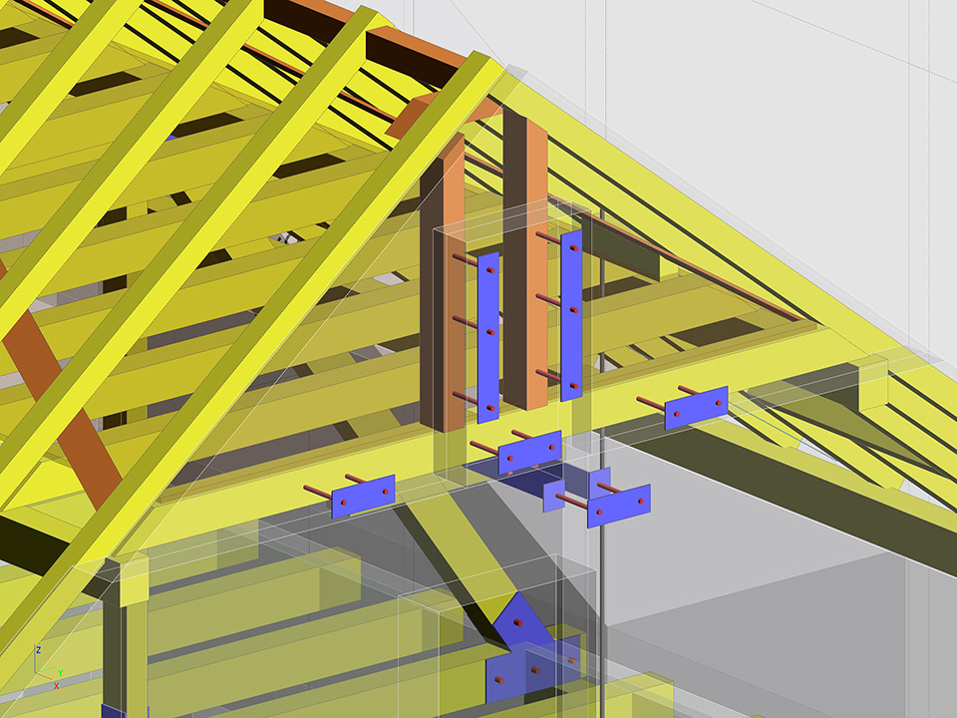Pick the short yellow post at the bottom left

[134, 583]
